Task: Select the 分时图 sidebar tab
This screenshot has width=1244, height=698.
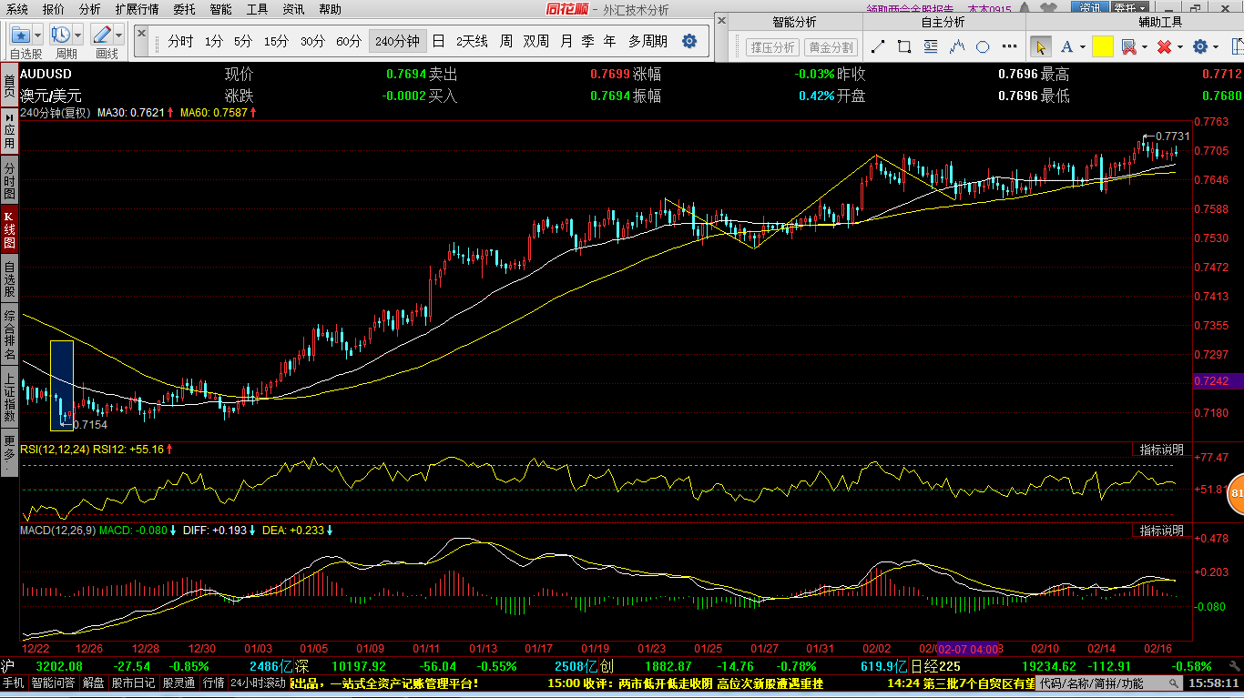Action: (9, 181)
